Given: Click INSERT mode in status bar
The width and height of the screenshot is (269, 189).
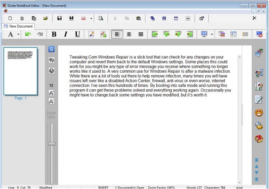Looking at the screenshot, I should click(x=103, y=187).
